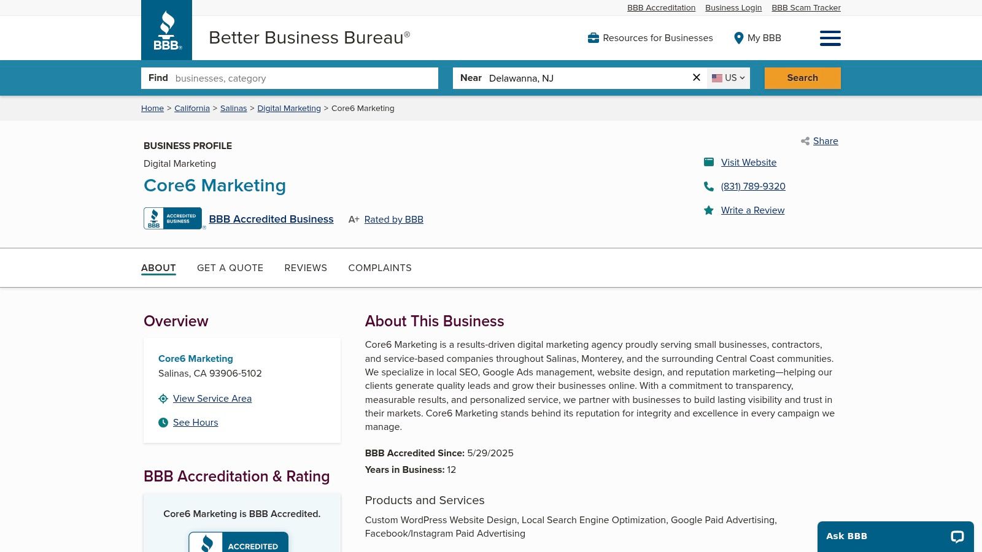The height and width of the screenshot is (552, 982).
Task: Click the Search button
Action: click(802, 78)
